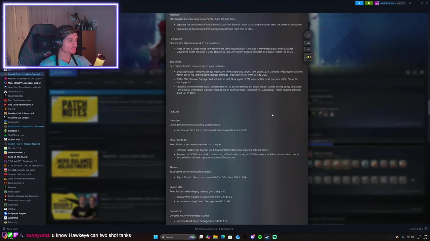Click Add a Game at bottom left
Viewport: 430px width, 241px height.
pos(11,229)
